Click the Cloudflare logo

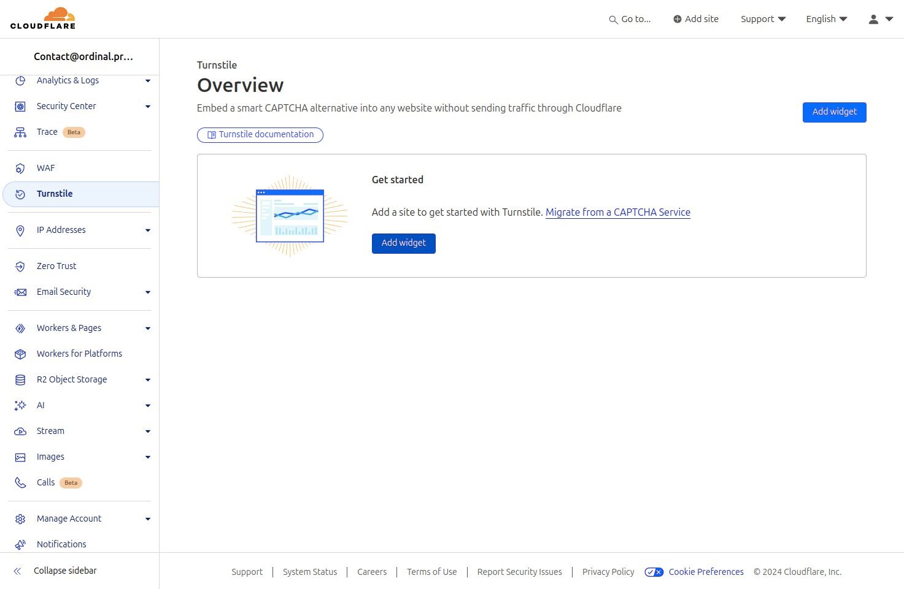pyautogui.click(x=43, y=18)
